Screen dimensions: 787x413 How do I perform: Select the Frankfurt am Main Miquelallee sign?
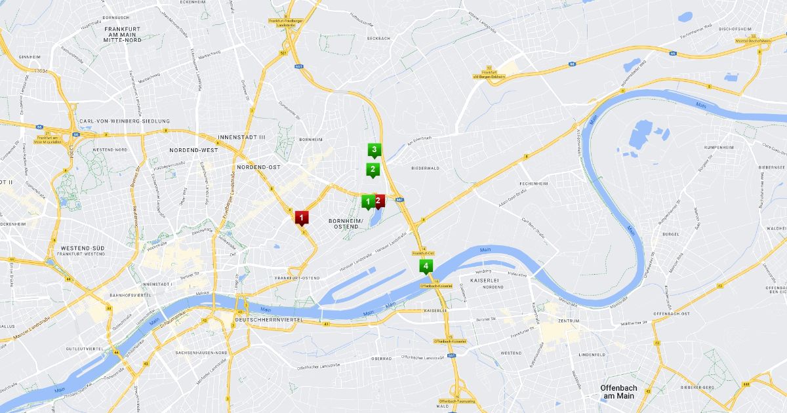coord(49,139)
